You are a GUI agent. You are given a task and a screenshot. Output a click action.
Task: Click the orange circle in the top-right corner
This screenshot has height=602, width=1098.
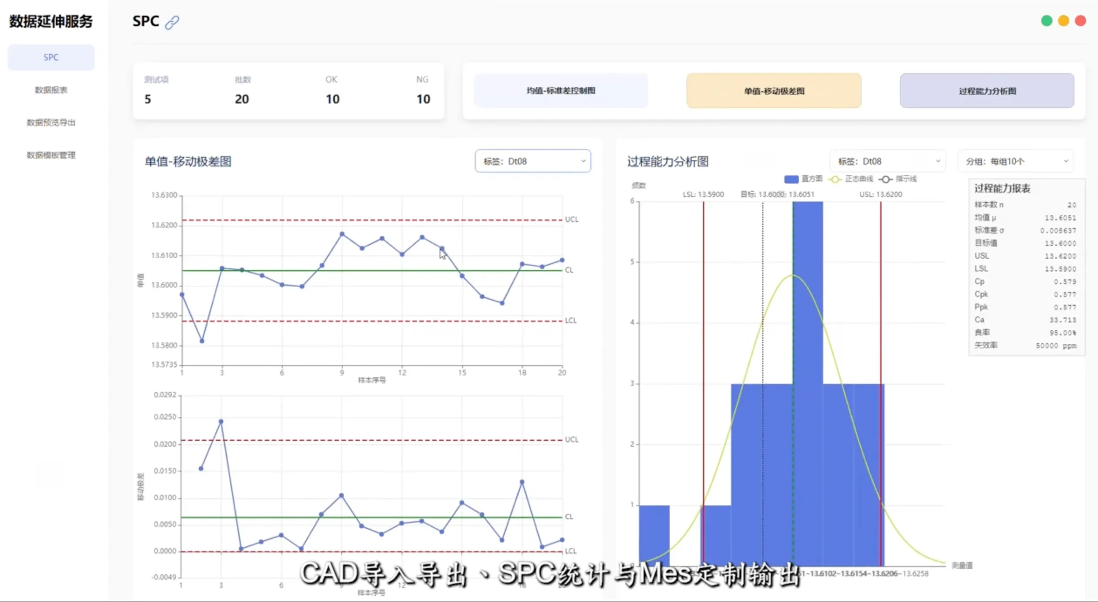(1064, 21)
